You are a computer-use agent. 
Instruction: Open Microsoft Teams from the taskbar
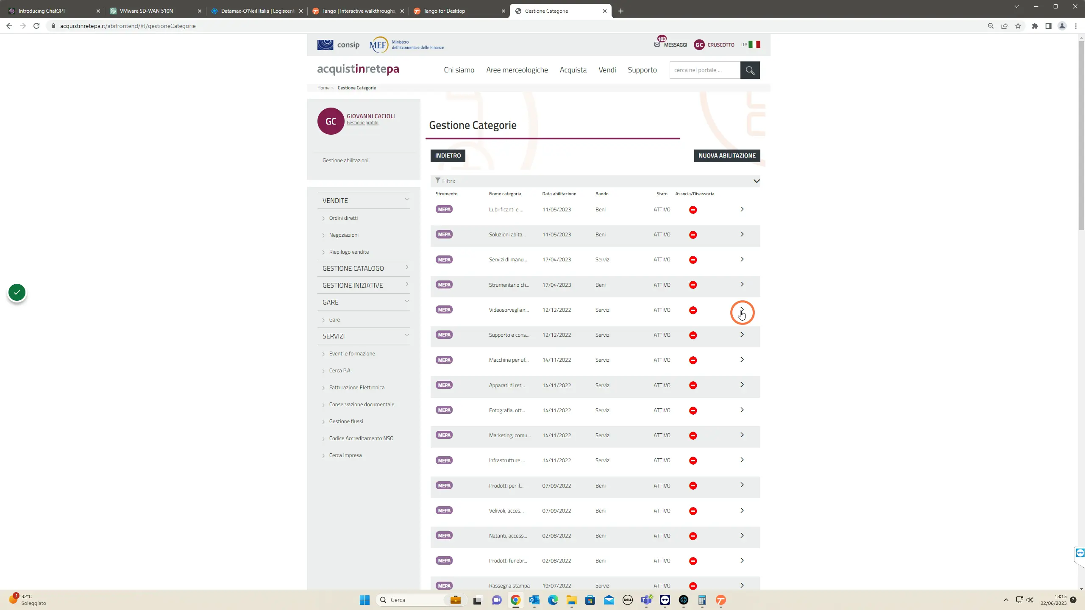point(646,600)
